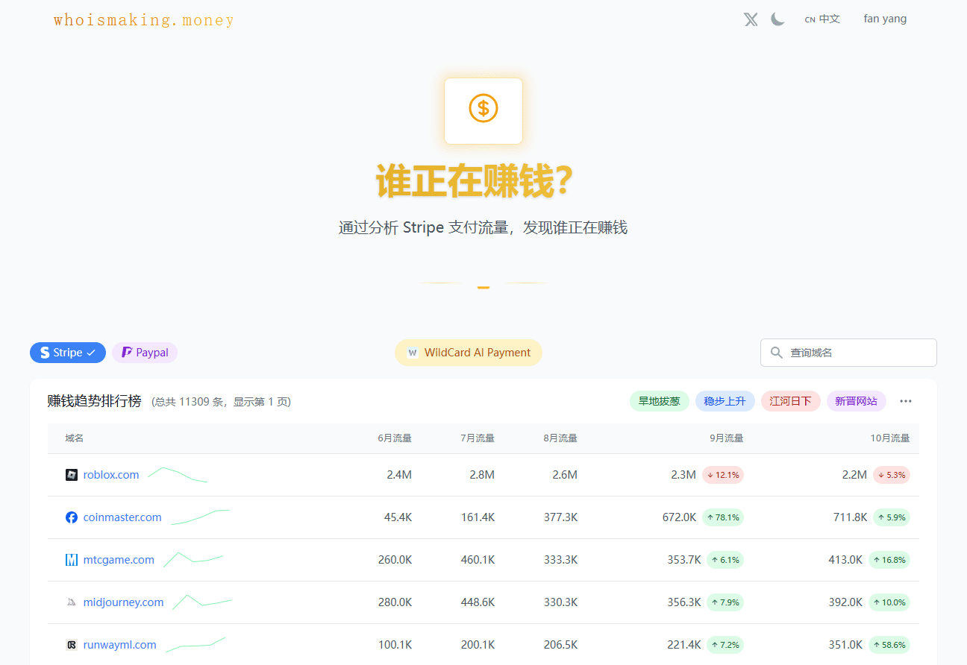Click the 8月流量 column header
967x665 pixels.
[560, 438]
